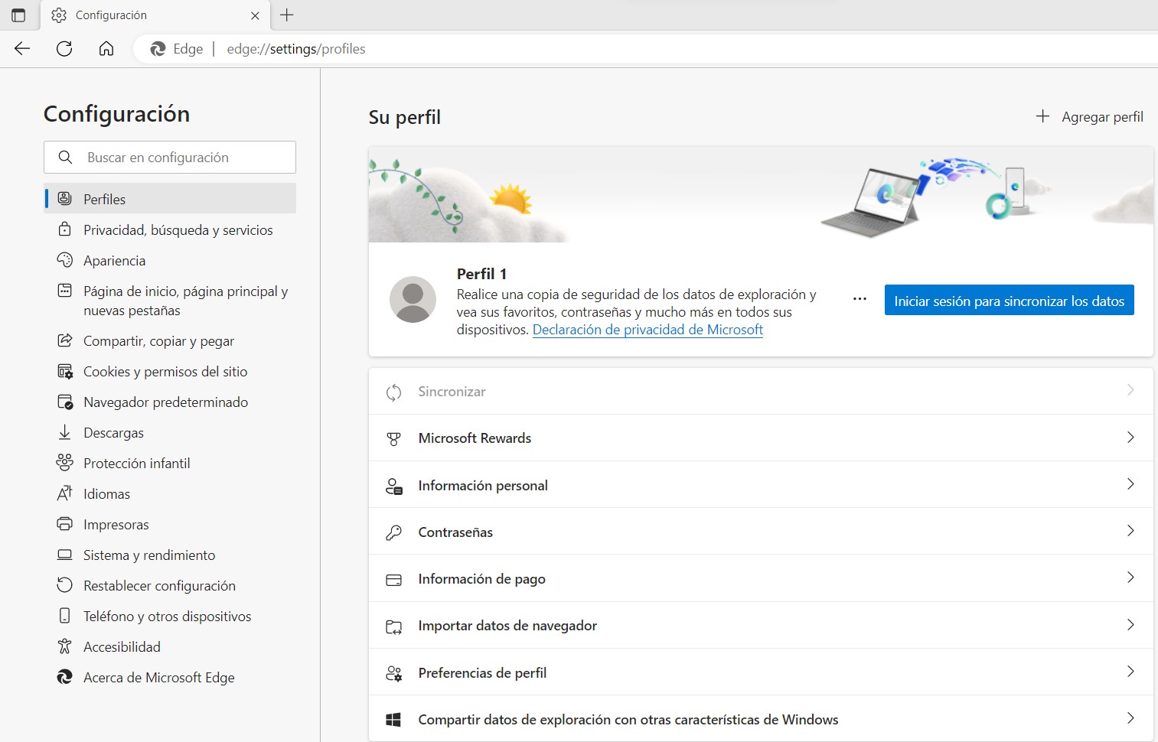Expand the Contraseñas row chevron
This screenshot has height=742, width=1158.
pos(1130,531)
